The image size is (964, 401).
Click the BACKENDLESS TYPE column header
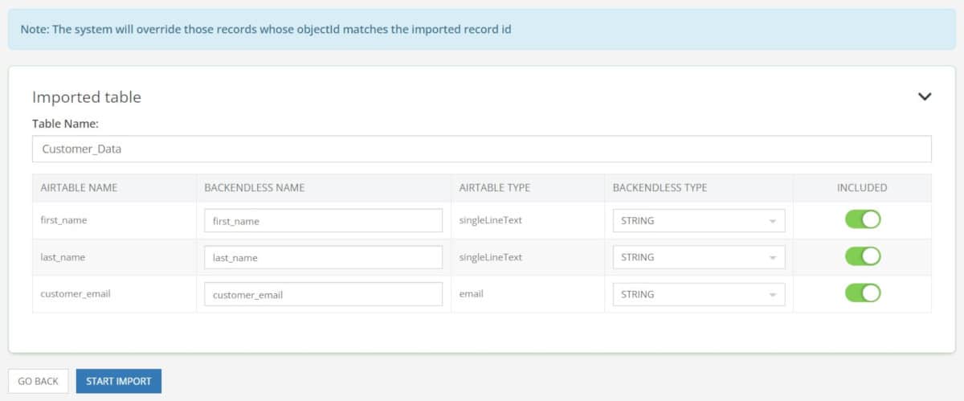(660, 187)
